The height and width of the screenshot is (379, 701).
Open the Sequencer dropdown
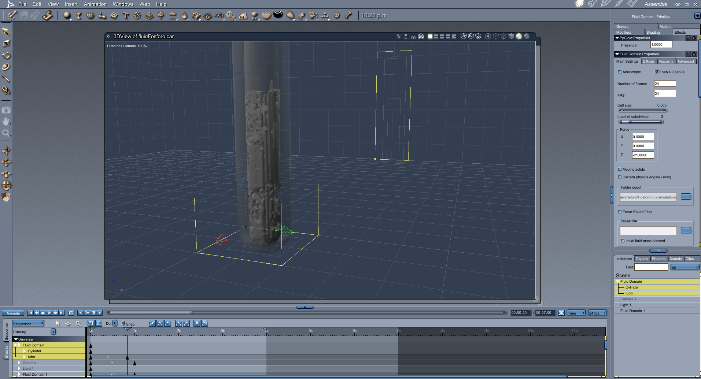28,324
